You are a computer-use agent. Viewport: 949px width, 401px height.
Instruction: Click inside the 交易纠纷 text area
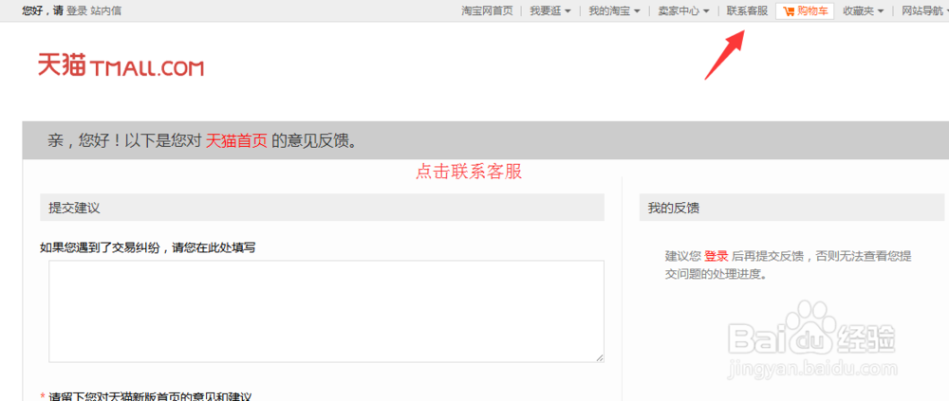326,312
